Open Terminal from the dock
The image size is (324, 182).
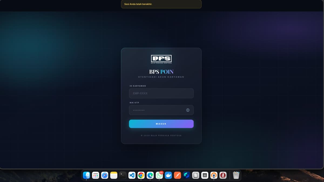coord(123,175)
